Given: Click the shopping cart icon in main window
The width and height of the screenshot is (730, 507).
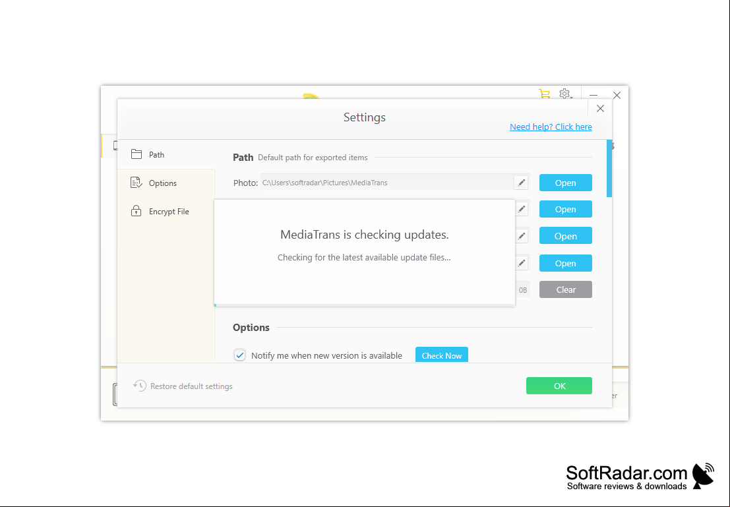Looking at the screenshot, I should click(x=544, y=94).
